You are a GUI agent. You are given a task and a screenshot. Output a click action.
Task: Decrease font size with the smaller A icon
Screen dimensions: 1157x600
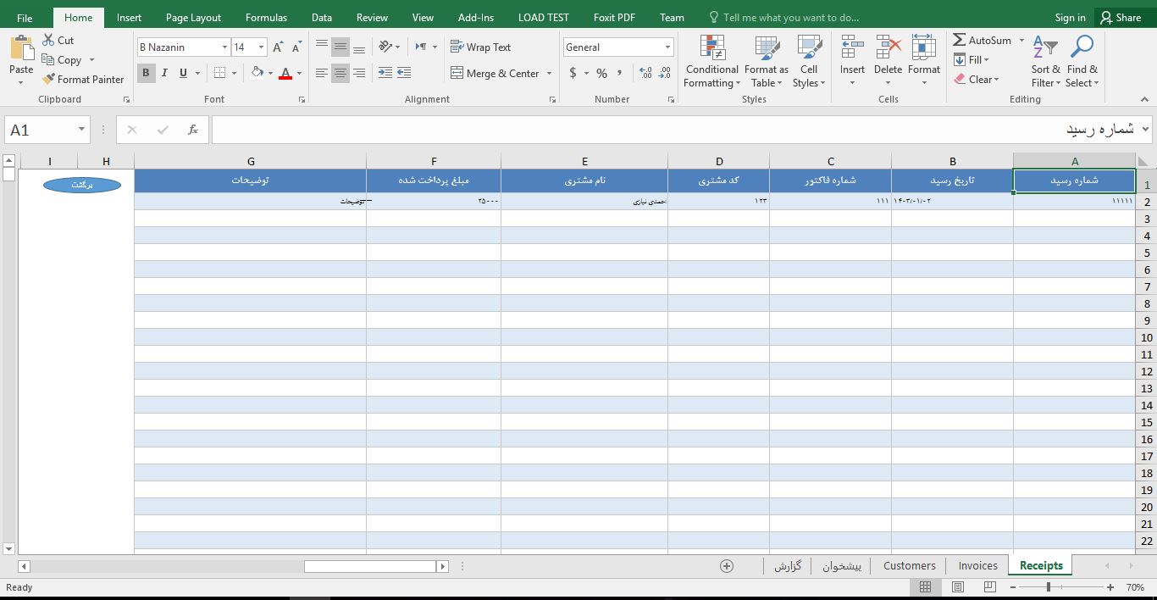tap(297, 47)
